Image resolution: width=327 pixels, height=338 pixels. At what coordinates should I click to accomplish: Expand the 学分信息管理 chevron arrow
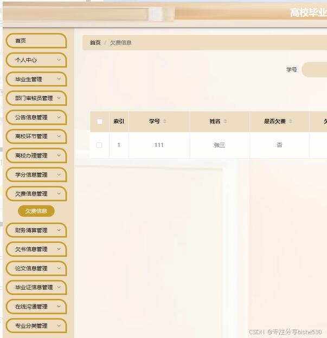click(59, 174)
